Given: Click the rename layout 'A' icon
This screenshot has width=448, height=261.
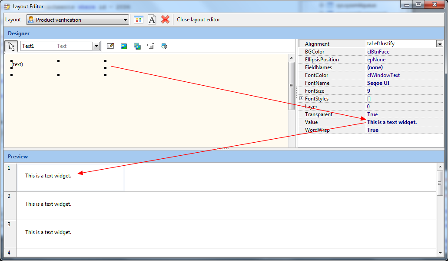Looking at the screenshot, I should (x=152, y=20).
